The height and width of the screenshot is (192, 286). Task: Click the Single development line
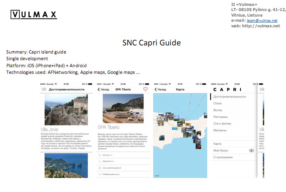tap(27, 59)
